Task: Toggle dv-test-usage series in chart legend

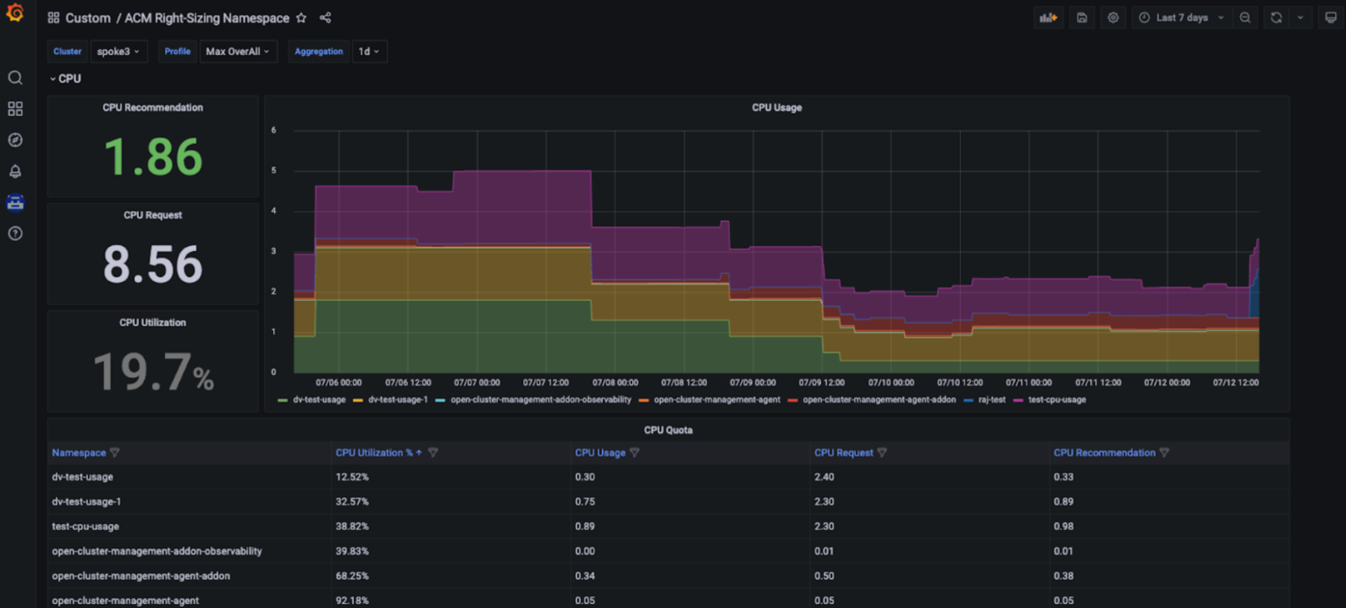Action: pyautogui.click(x=318, y=400)
